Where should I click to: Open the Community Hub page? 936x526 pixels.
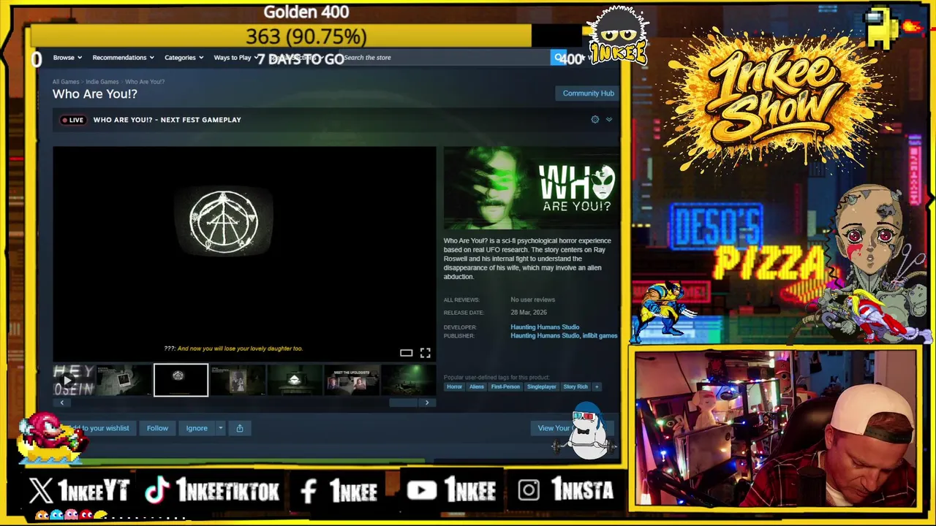[x=588, y=94]
